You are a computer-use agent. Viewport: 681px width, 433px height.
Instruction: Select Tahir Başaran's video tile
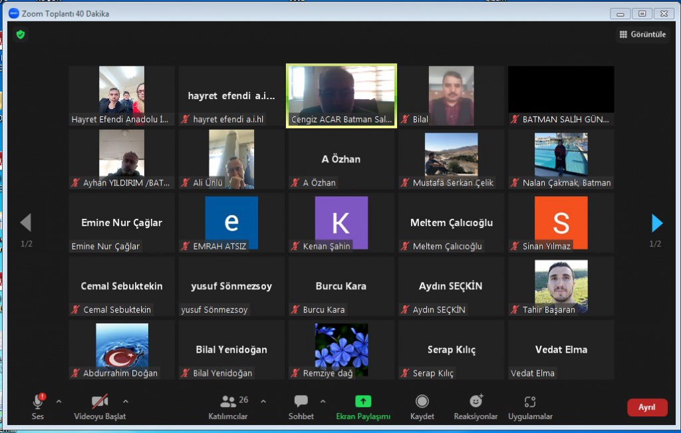(561, 286)
